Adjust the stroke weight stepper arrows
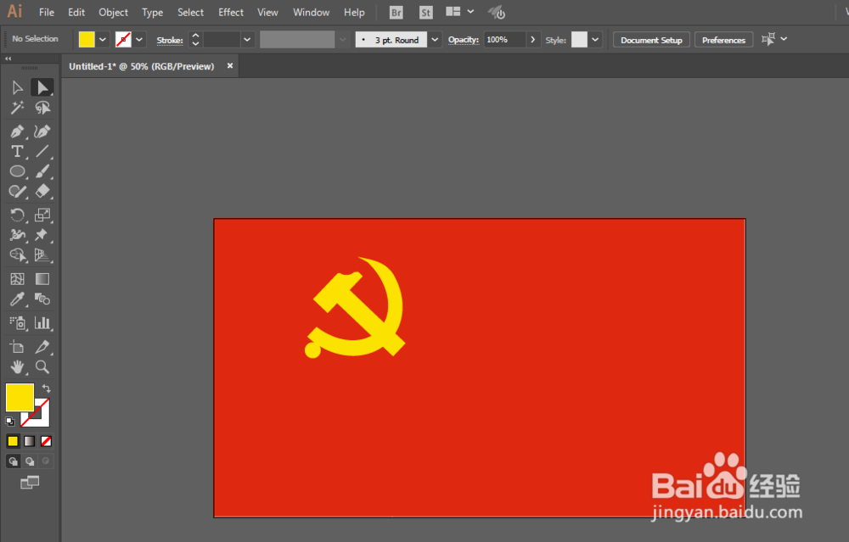The height and width of the screenshot is (542, 849). click(x=195, y=40)
